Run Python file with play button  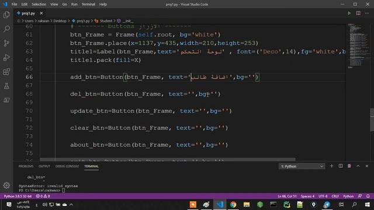pyautogui.click(x=349, y=13)
